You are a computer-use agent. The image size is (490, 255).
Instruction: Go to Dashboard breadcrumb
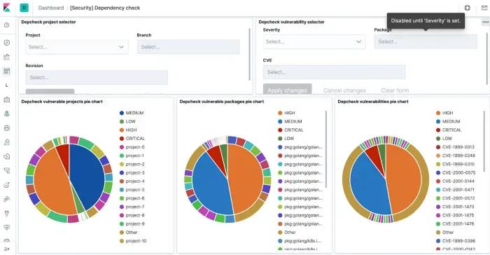click(51, 8)
